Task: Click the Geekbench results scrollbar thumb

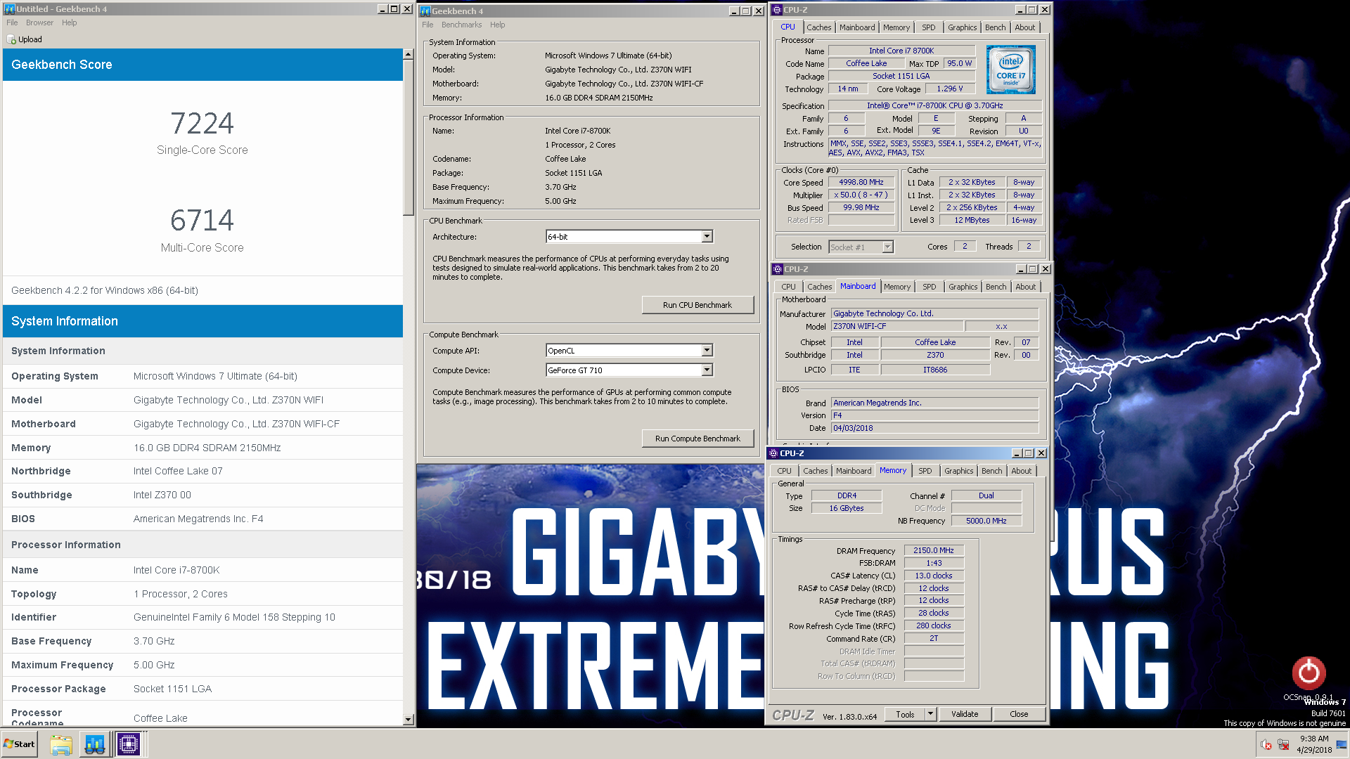Action: (x=409, y=137)
